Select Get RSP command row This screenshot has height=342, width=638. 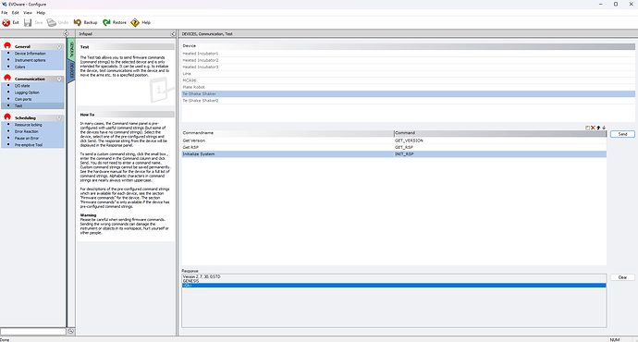point(394,147)
